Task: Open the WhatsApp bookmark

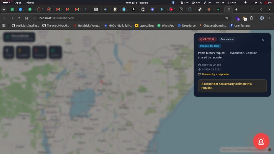Action: (166, 25)
